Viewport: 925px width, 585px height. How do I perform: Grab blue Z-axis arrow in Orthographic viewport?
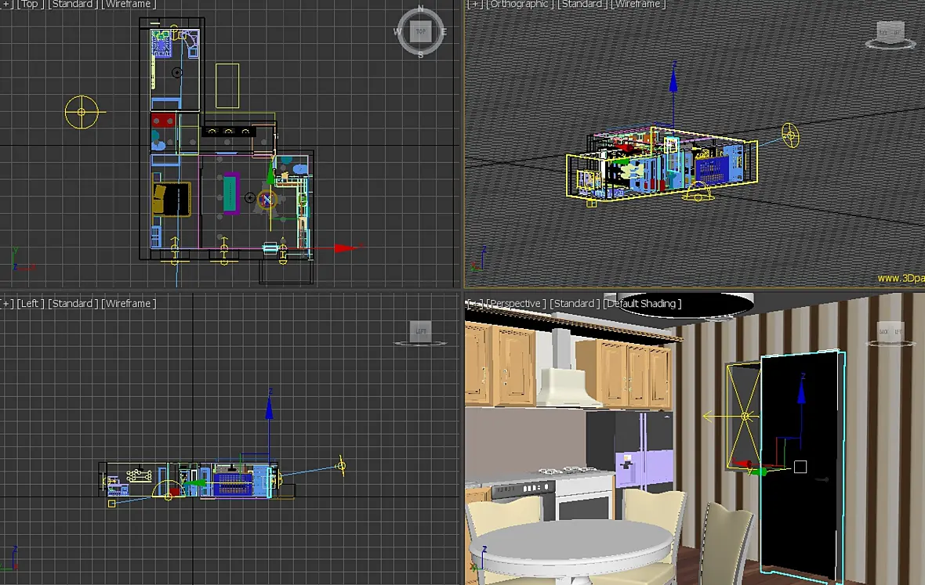673,80
